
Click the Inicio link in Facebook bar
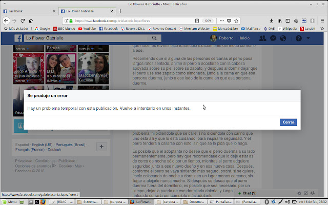tap(244, 38)
